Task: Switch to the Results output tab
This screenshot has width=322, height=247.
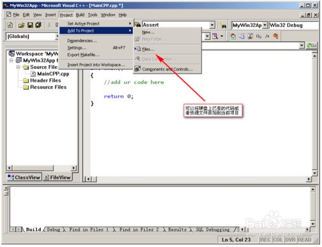Action: click(x=177, y=229)
